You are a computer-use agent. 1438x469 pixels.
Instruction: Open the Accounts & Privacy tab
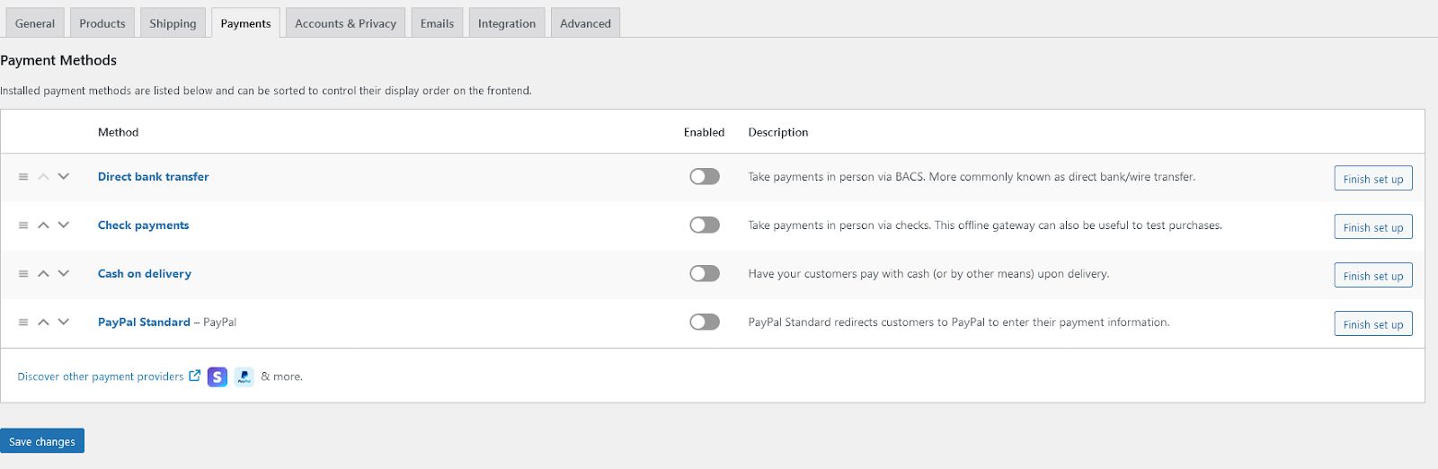345,23
